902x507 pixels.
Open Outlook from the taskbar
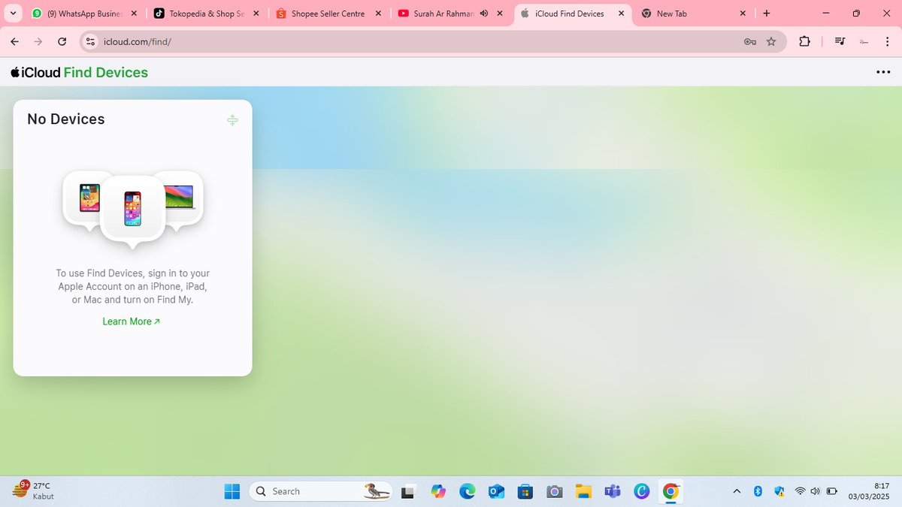coord(496,491)
